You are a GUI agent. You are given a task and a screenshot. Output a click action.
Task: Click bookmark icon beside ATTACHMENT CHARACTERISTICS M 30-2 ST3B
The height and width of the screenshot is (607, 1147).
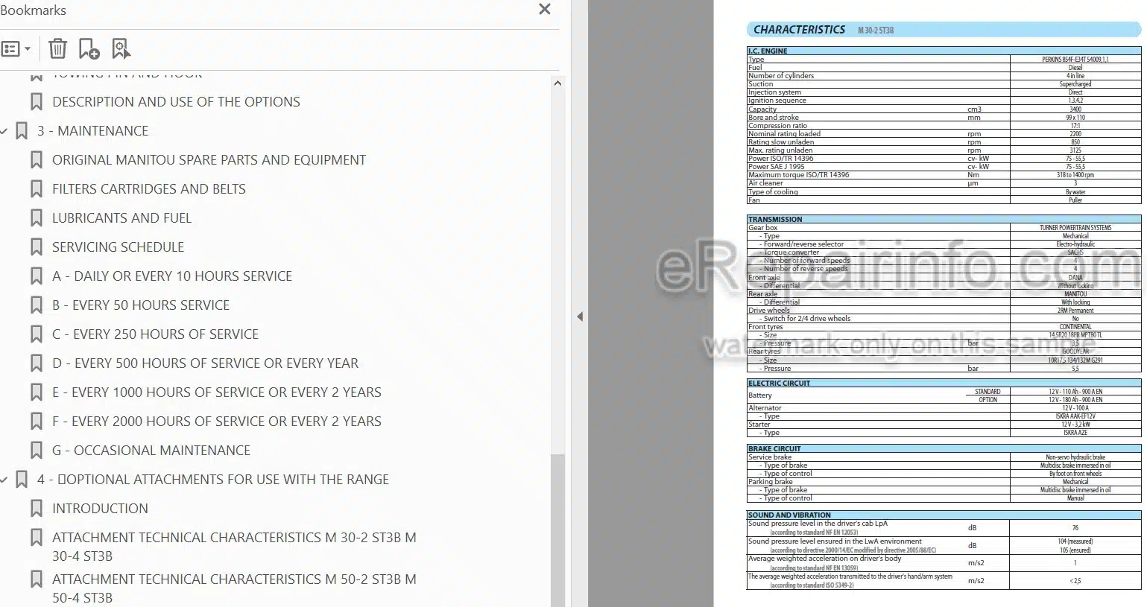(36, 538)
